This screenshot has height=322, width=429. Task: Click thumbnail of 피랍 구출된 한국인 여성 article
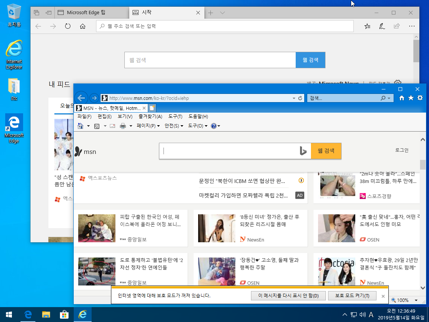click(x=97, y=228)
